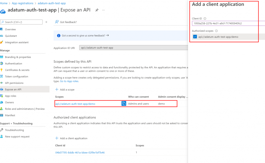Click the Scopes column header
The width and height of the screenshot is (265, 163).
pos(59,97)
